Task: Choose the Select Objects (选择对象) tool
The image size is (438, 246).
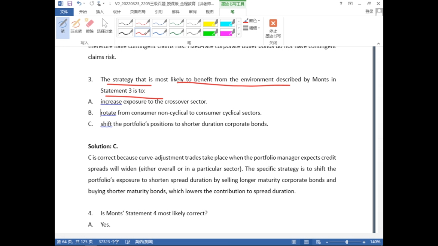Action: (x=104, y=27)
